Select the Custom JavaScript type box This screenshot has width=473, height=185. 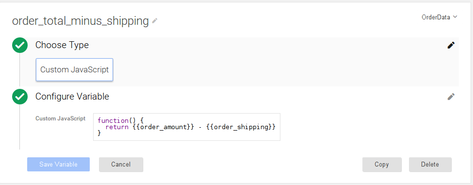[x=75, y=70]
